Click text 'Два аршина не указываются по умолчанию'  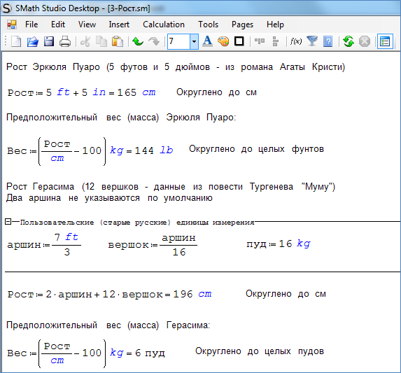click(109, 198)
